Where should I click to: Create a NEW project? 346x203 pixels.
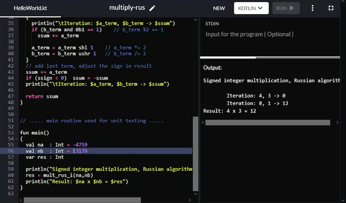click(219, 8)
